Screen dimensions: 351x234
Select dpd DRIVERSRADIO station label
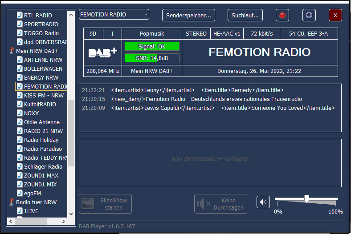(46, 42)
